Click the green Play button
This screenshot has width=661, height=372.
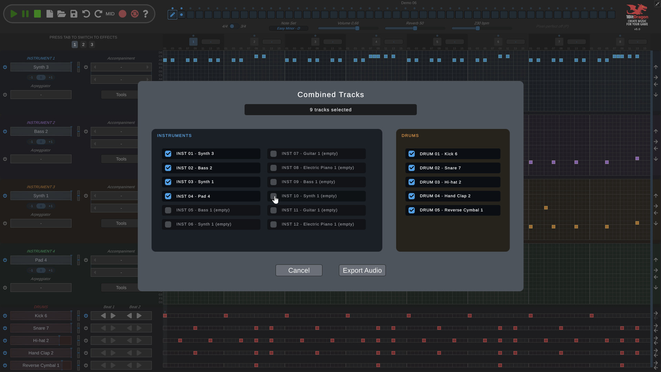[x=14, y=14]
